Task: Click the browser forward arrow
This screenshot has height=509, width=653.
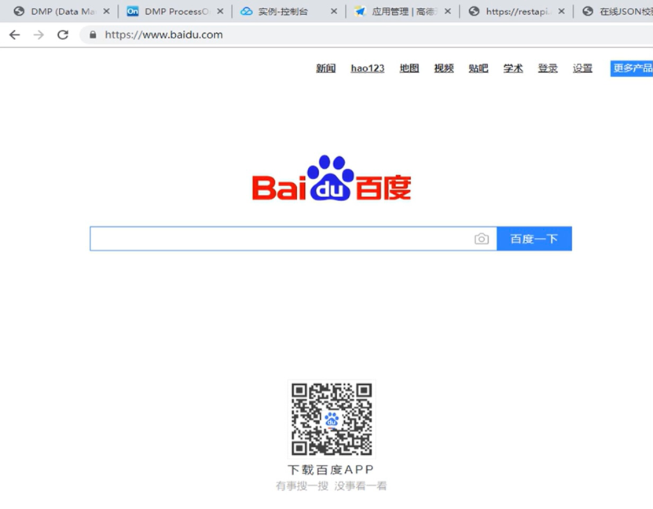Action: click(x=39, y=35)
